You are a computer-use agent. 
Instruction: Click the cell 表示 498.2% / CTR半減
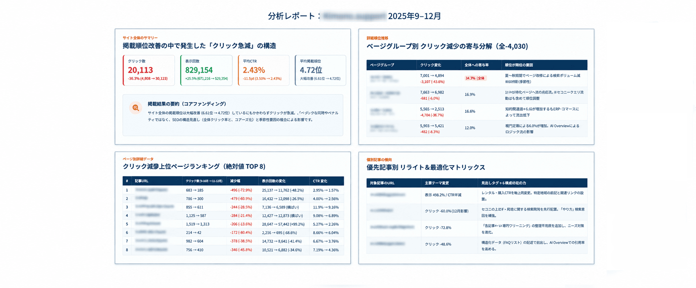click(443, 195)
